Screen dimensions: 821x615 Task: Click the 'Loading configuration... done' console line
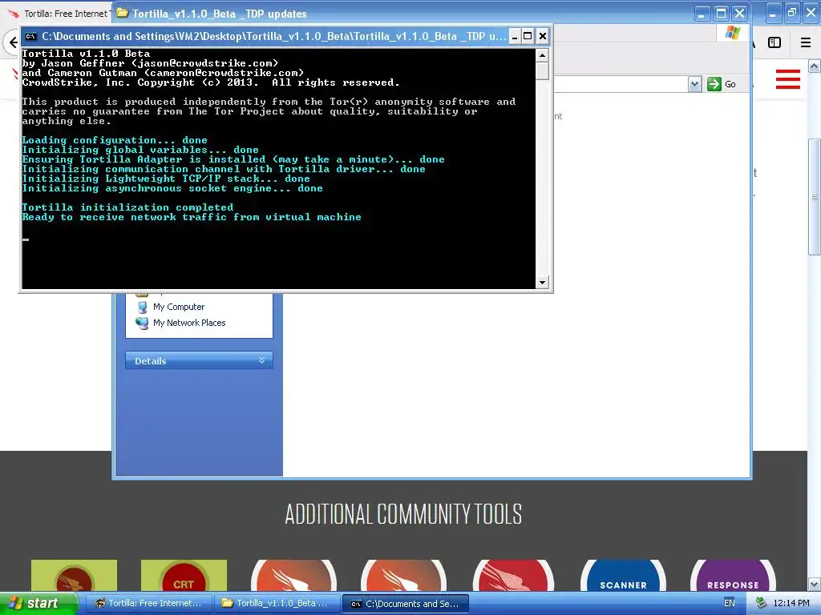115,140
